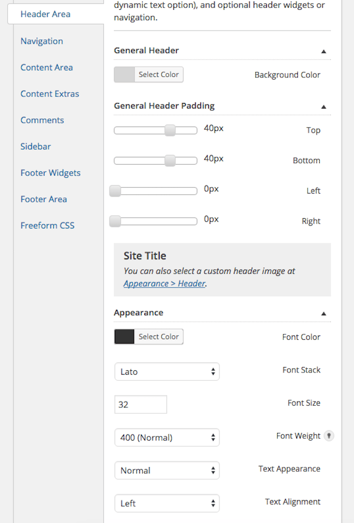Click the Font Size input field
354x523 pixels.
click(x=141, y=405)
